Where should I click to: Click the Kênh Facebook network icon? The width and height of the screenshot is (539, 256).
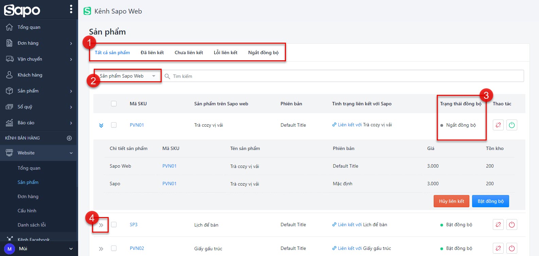10,239
